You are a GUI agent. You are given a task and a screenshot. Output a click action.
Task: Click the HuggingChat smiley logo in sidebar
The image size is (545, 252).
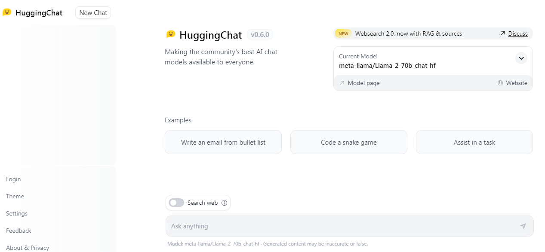click(7, 12)
